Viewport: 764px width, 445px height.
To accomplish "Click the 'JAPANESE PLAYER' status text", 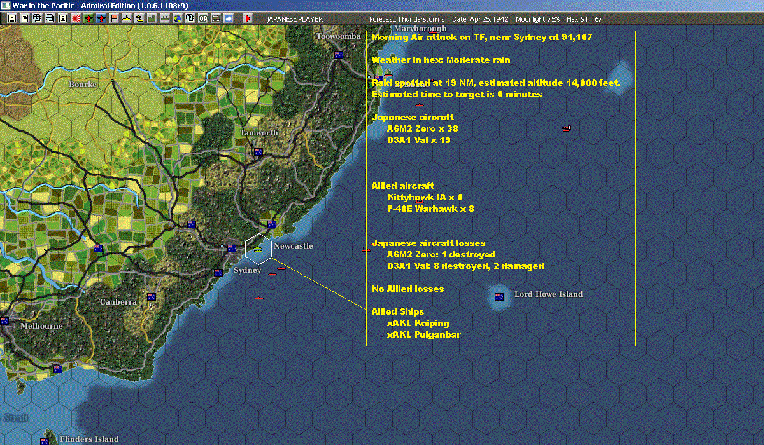I will point(295,19).
